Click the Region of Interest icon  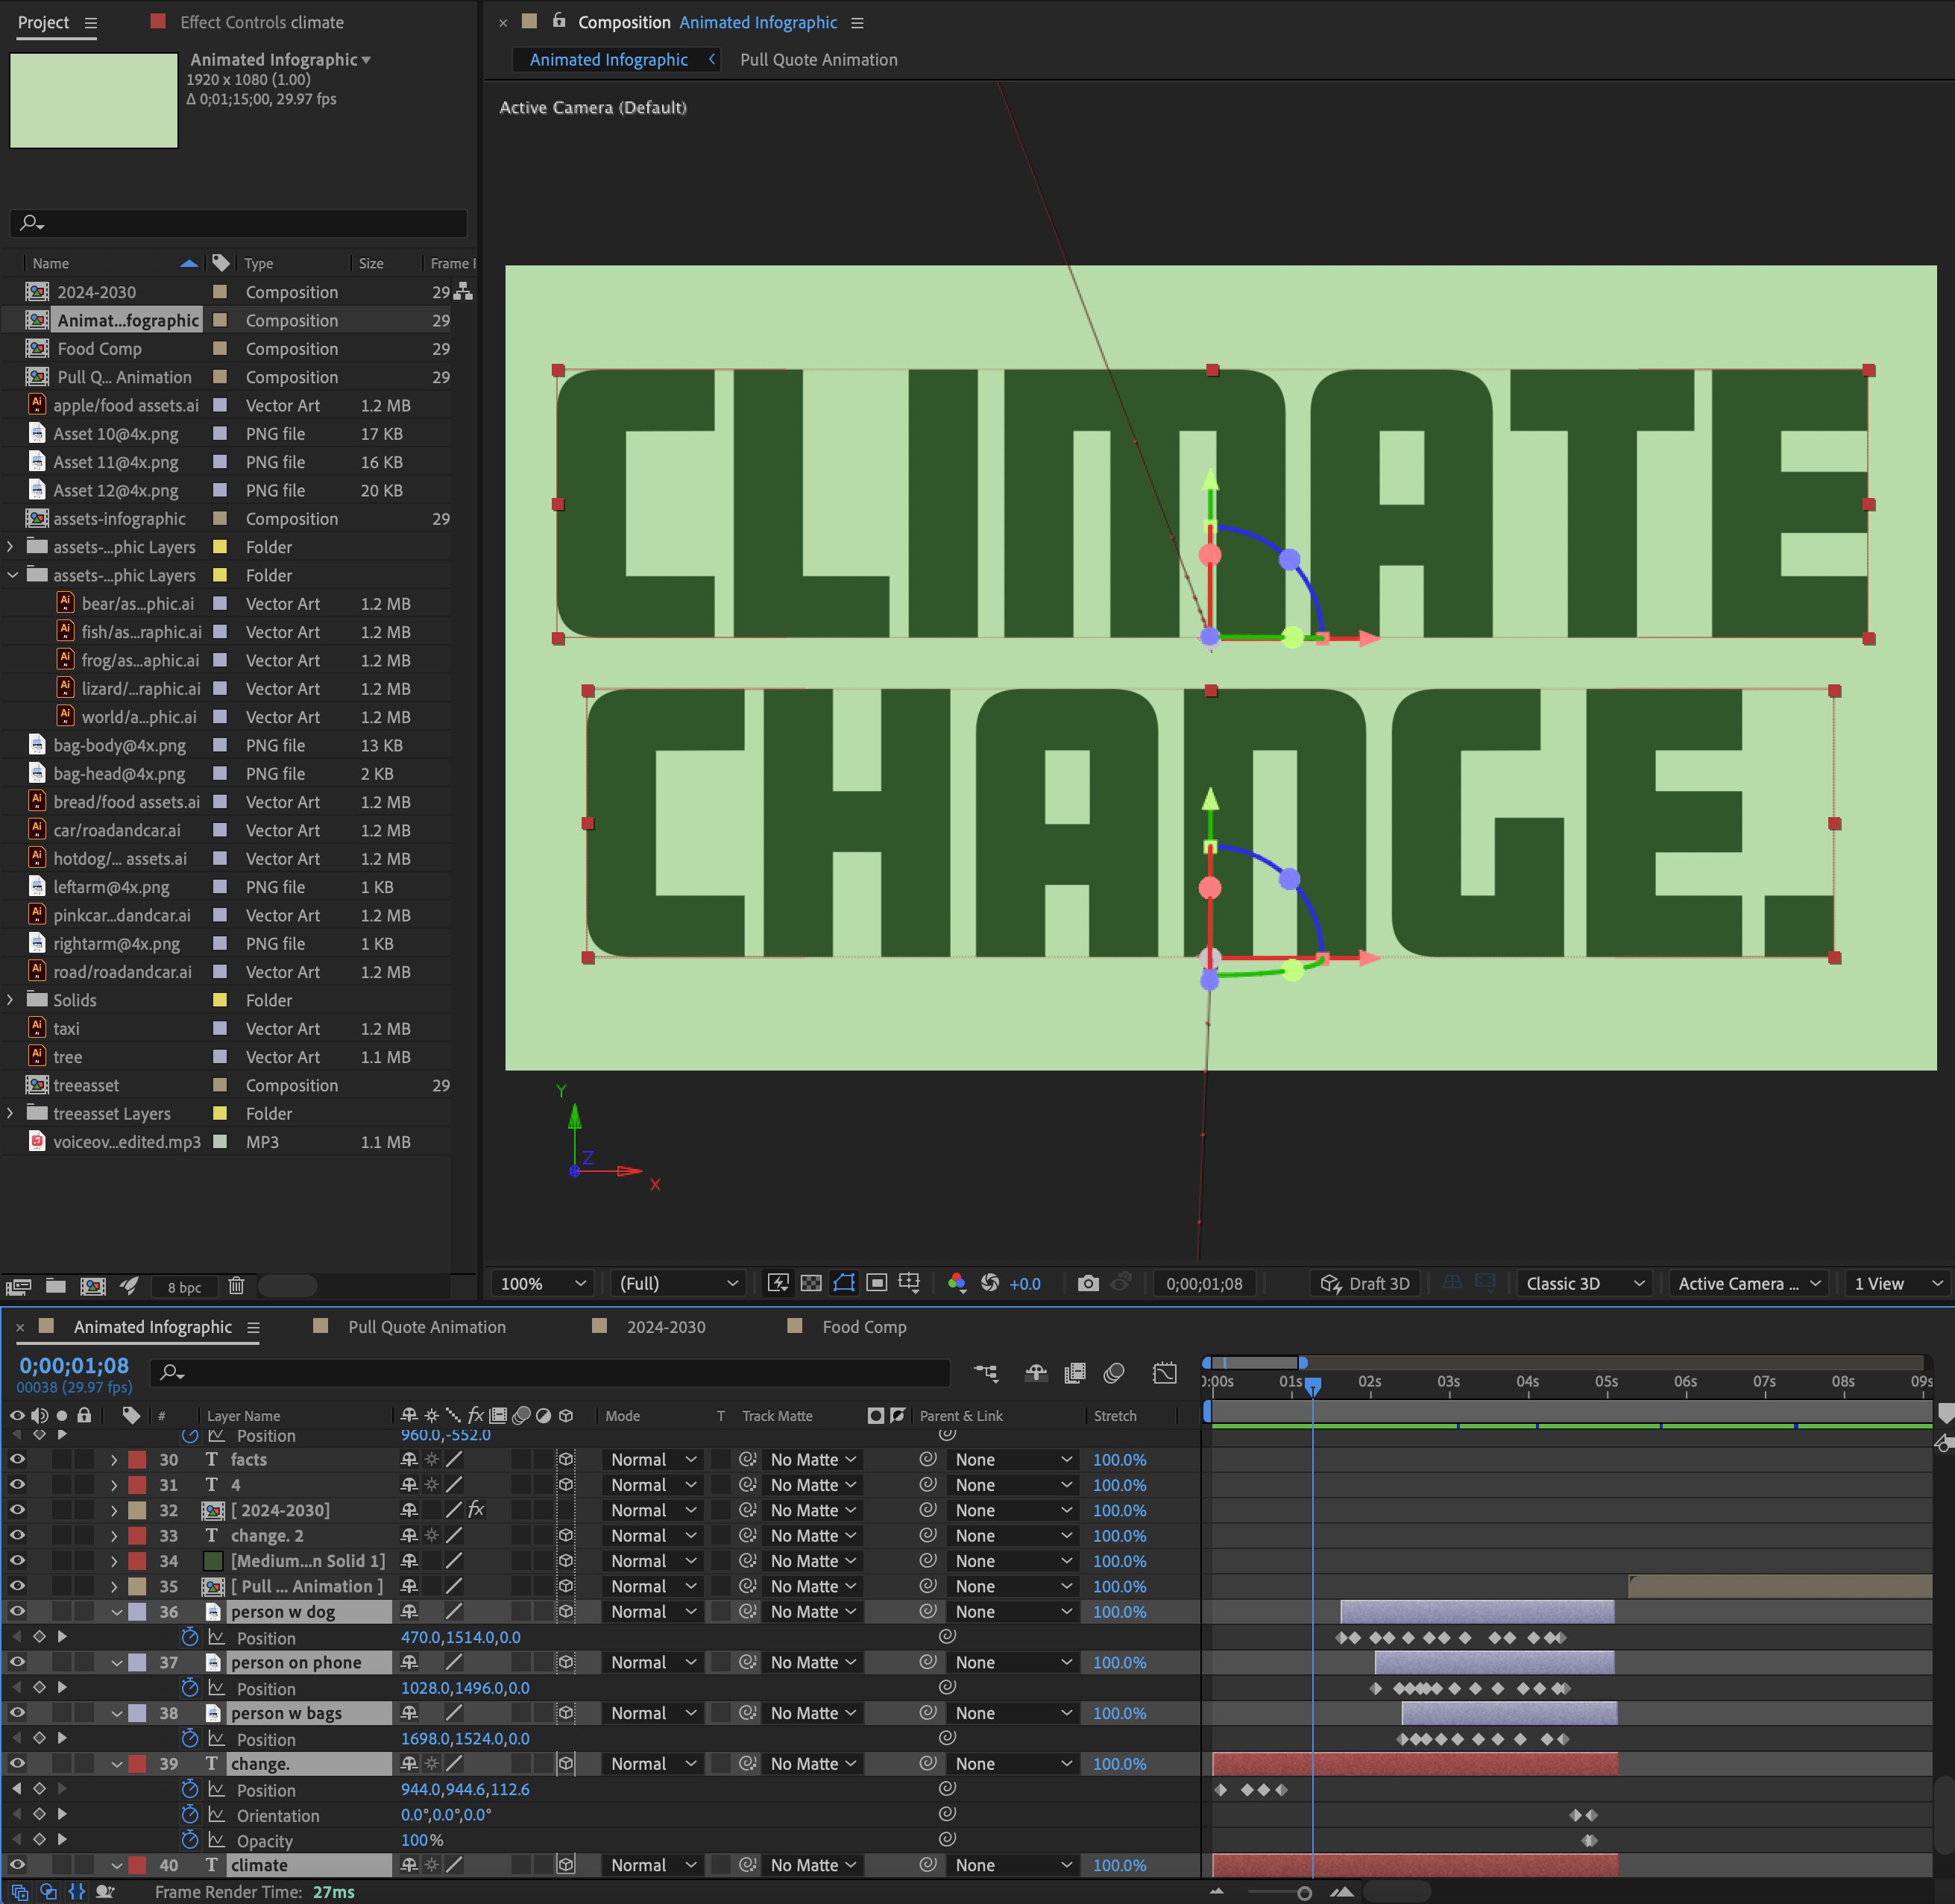tap(877, 1283)
